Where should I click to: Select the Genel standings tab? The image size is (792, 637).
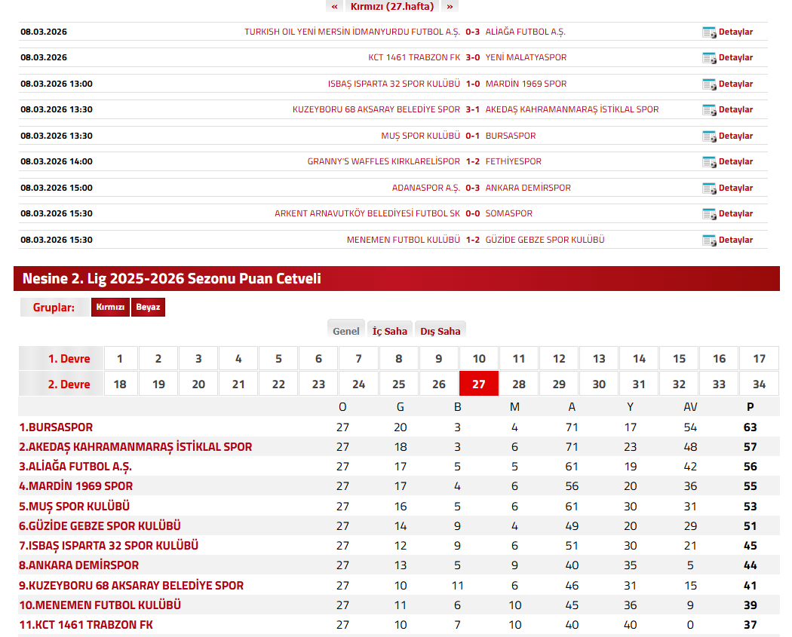[x=346, y=331]
